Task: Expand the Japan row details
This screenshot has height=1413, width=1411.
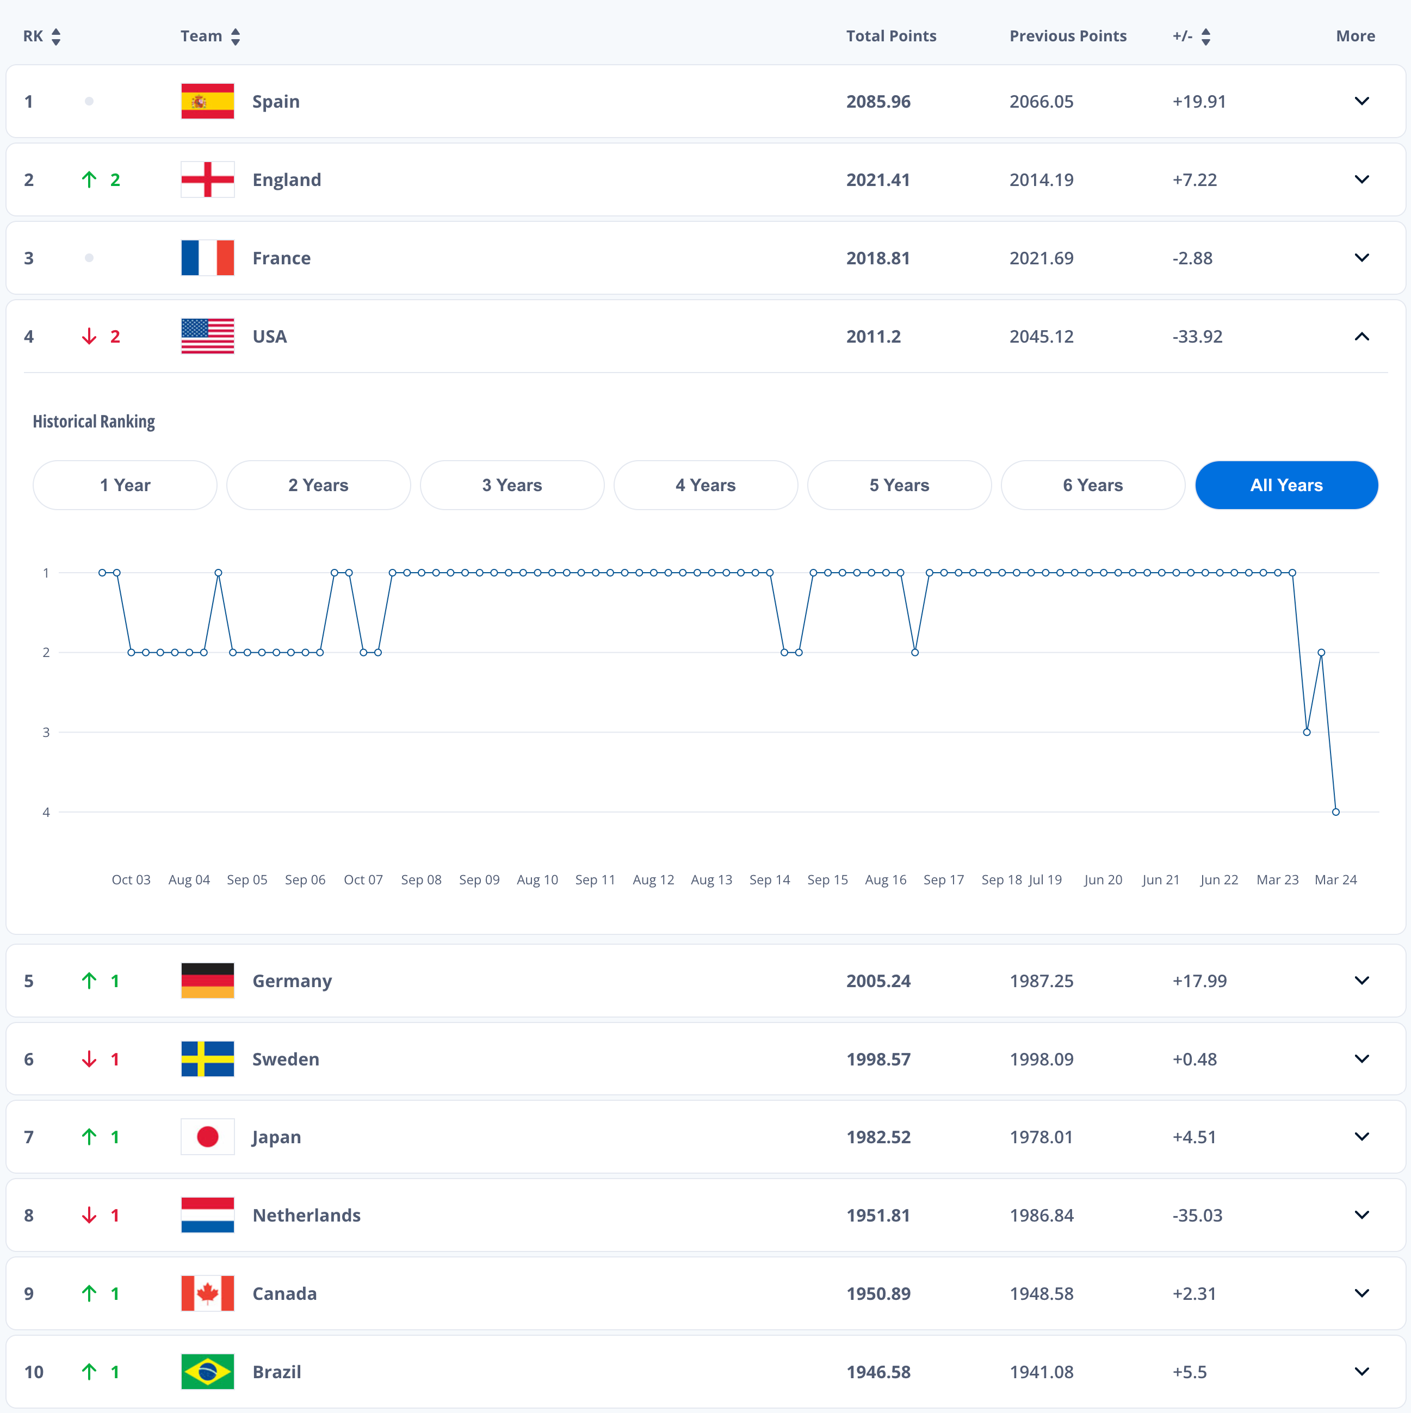Action: 1362,1137
